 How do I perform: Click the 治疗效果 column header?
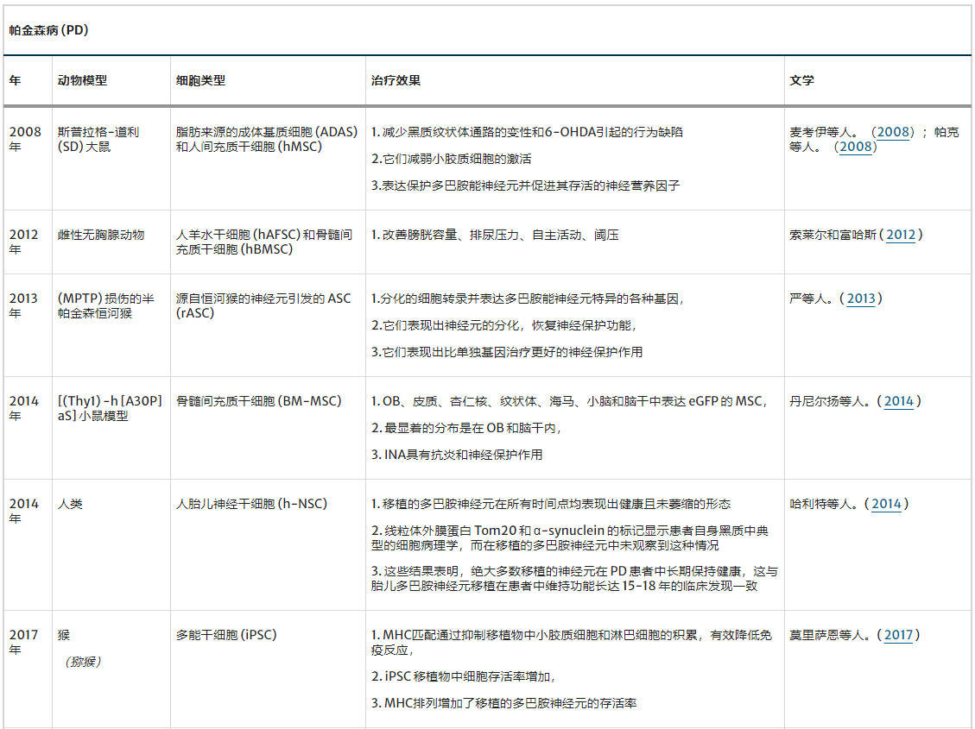pyautogui.click(x=396, y=80)
